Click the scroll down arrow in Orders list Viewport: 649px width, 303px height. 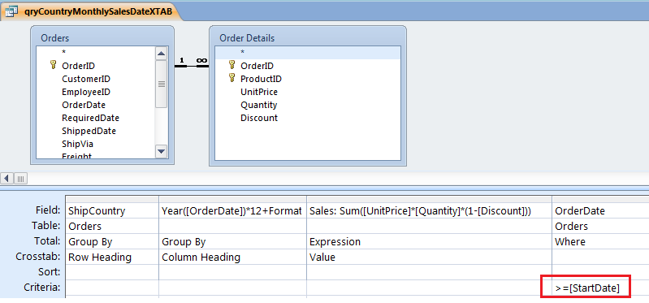[x=162, y=151]
